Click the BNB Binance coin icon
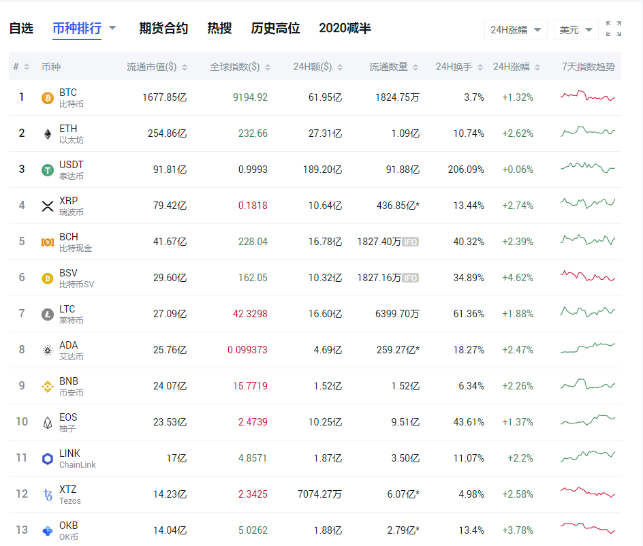This screenshot has height=546, width=643. tap(48, 387)
